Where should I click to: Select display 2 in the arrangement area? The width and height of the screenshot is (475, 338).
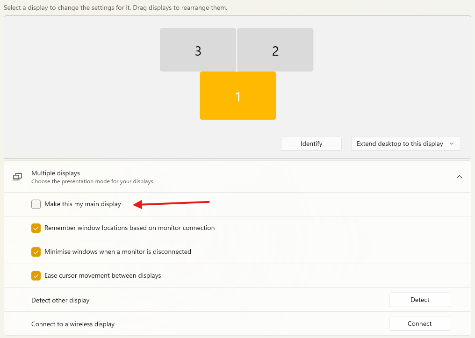[x=275, y=50]
